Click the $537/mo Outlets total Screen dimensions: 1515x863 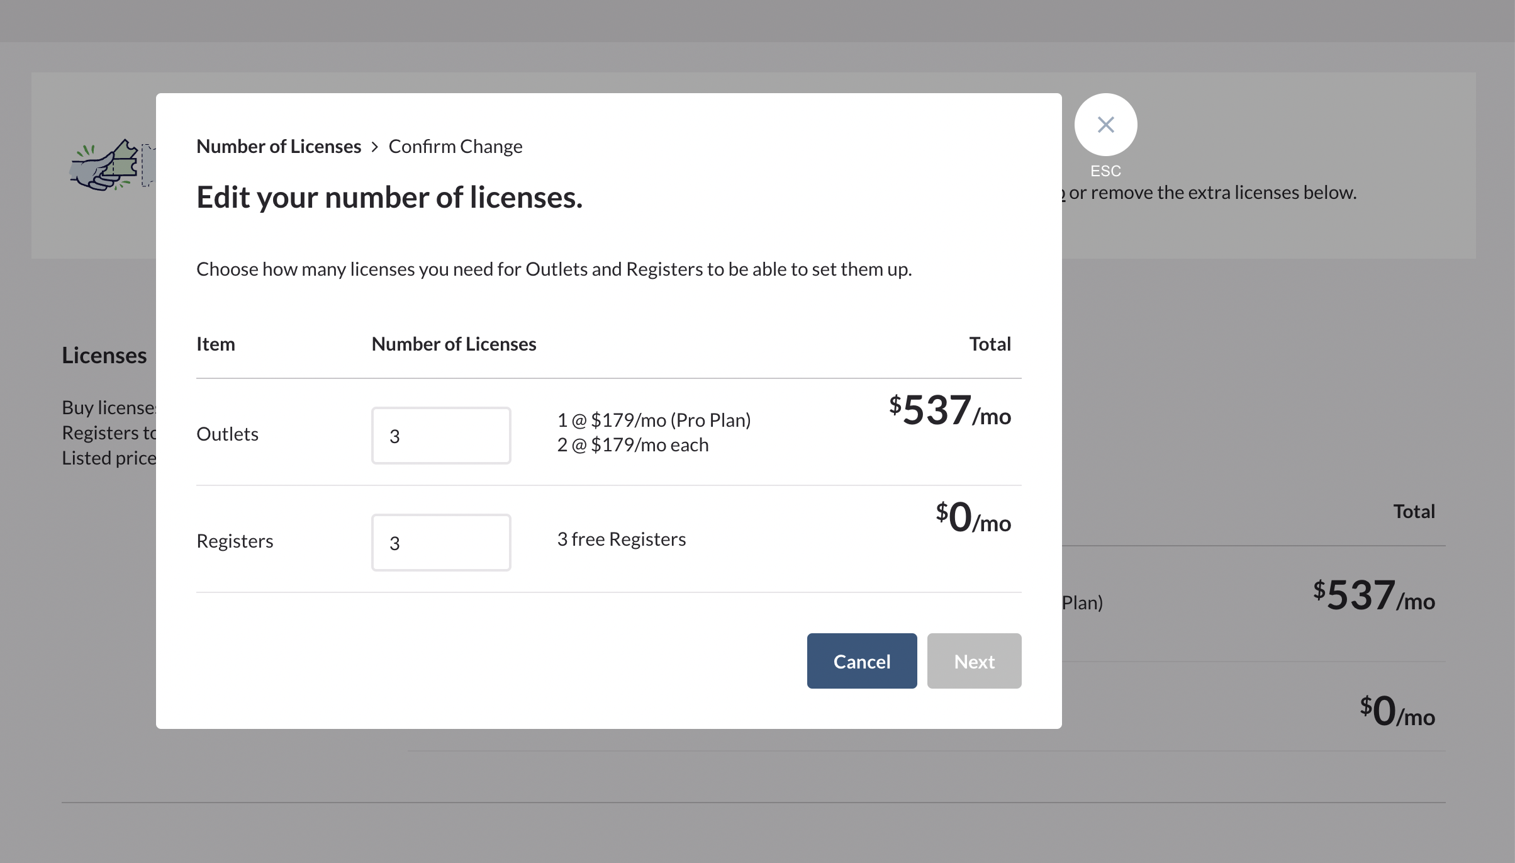tap(949, 413)
